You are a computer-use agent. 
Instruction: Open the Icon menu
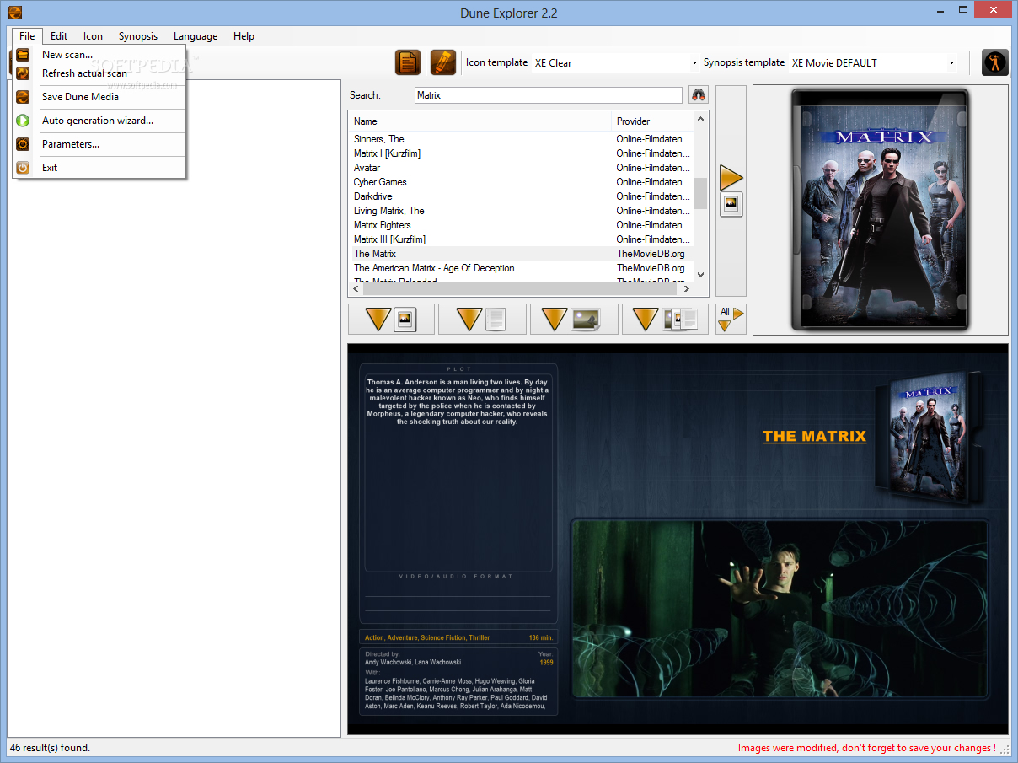pos(93,36)
